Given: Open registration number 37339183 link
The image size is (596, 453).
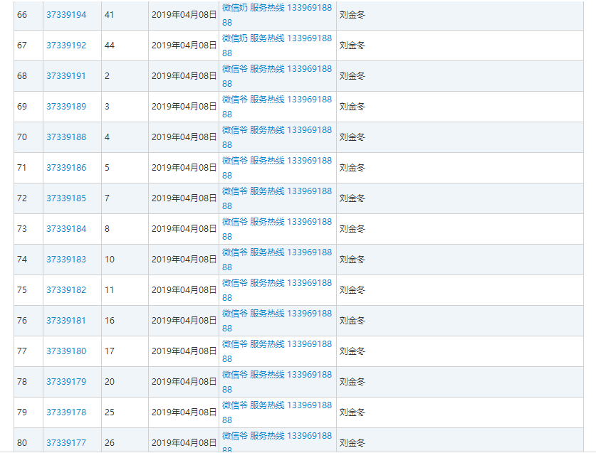Looking at the screenshot, I should (x=66, y=260).
